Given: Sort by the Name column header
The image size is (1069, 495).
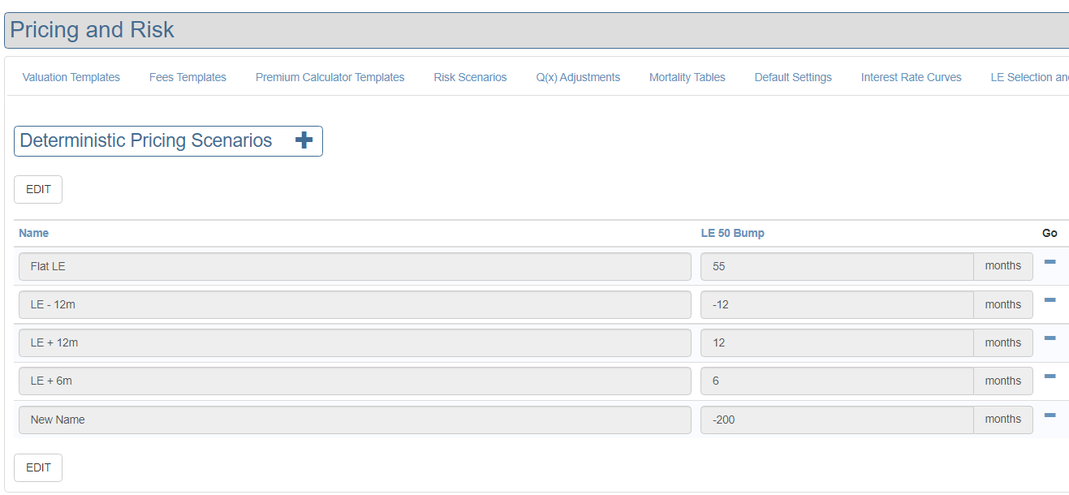Looking at the screenshot, I should [34, 233].
